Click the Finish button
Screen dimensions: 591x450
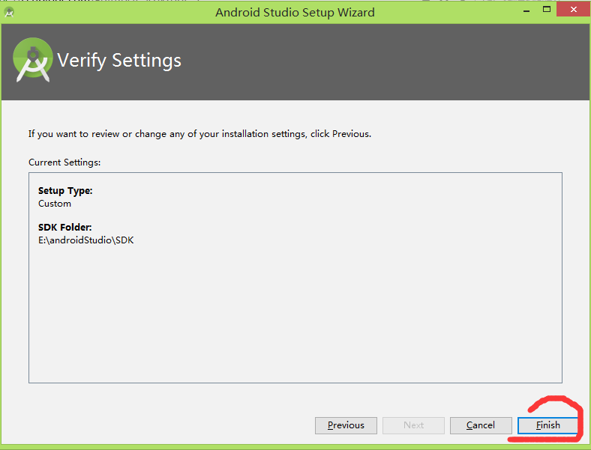[x=547, y=425]
